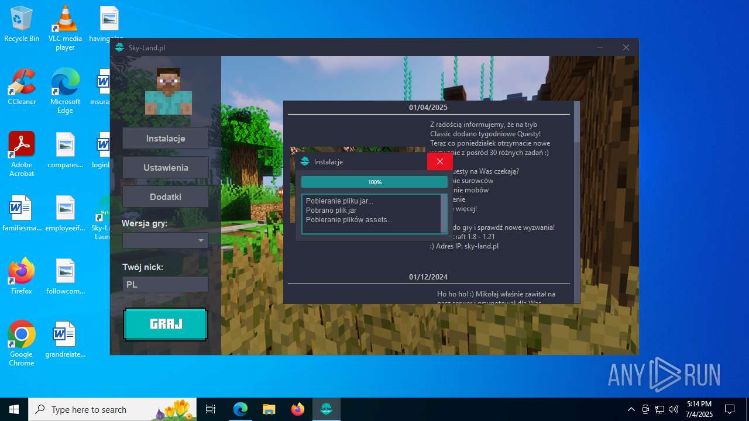Open Windows Start menu
Viewport: 749px width, 421px height.
coord(14,409)
